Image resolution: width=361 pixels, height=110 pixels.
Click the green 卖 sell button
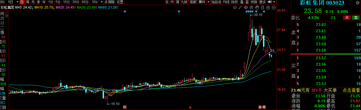tap(356, 18)
